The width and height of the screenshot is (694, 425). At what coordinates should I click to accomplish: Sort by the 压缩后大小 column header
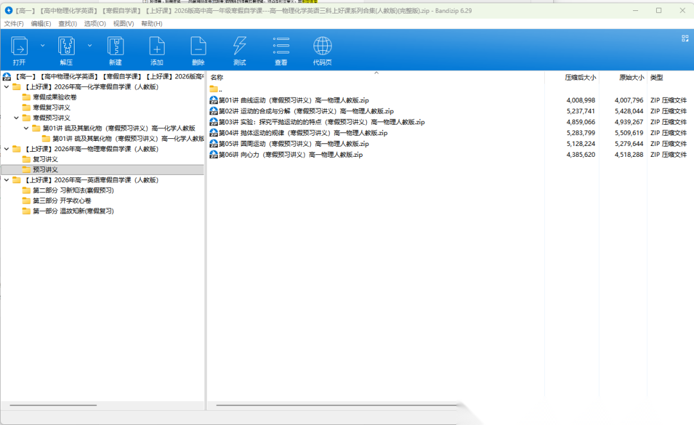pyautogui.click(x=580, y=77)
